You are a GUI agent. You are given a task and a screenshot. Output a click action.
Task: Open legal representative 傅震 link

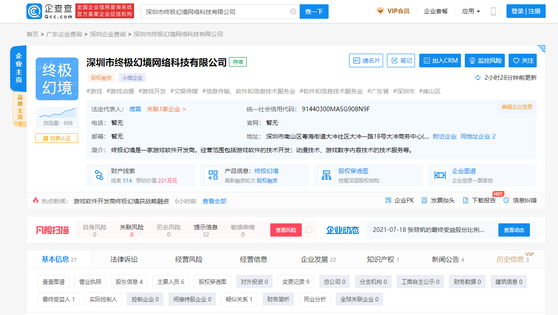pyautogui.click(x=135, y=109)
